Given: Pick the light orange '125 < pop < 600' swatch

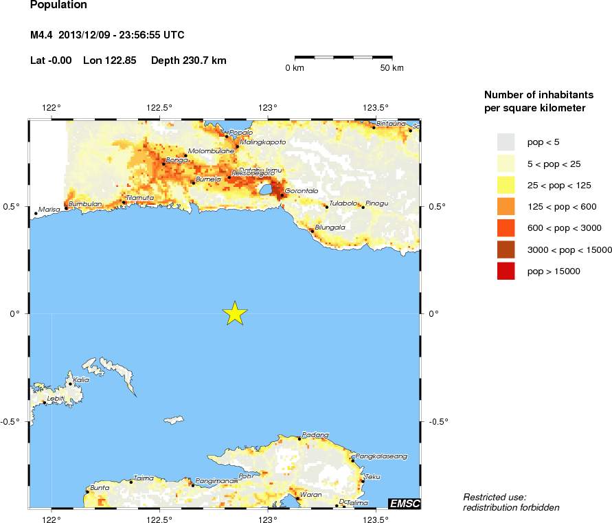Looking at the screenshot, I should coord(506,207).
